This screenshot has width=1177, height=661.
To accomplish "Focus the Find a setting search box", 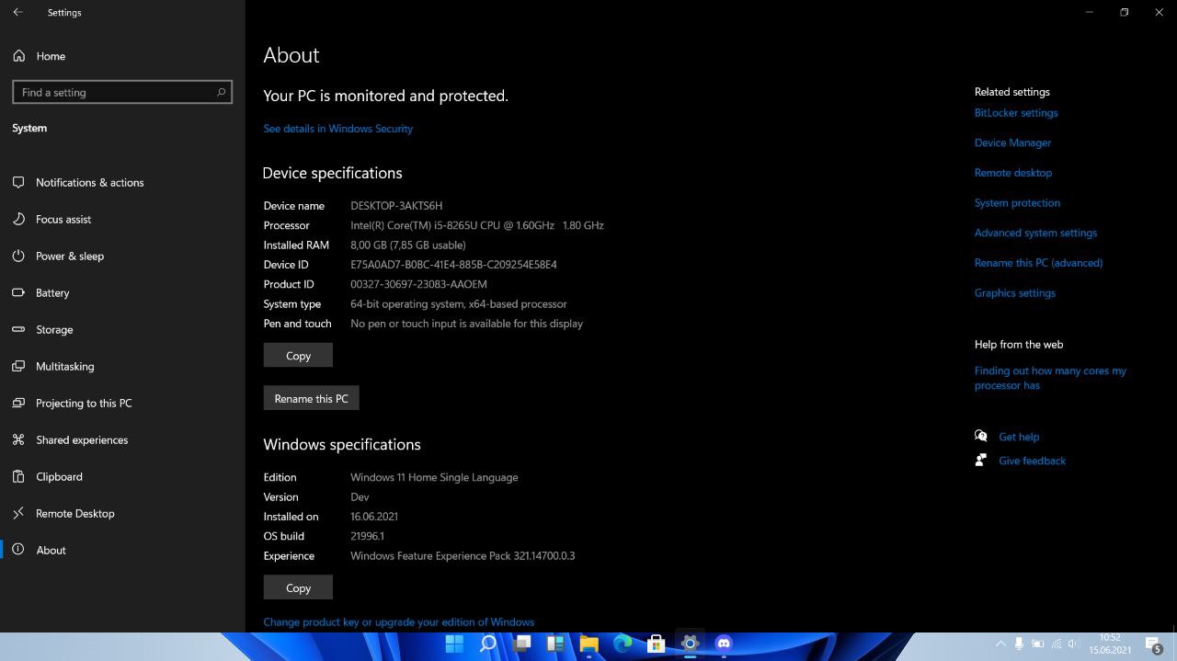I will point(122,92).
